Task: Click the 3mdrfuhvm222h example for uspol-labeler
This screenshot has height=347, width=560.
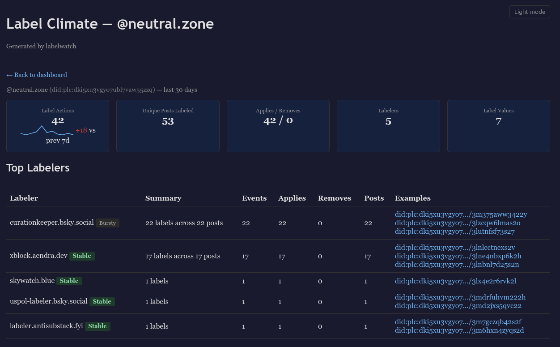Action: [x=460, y=297]
